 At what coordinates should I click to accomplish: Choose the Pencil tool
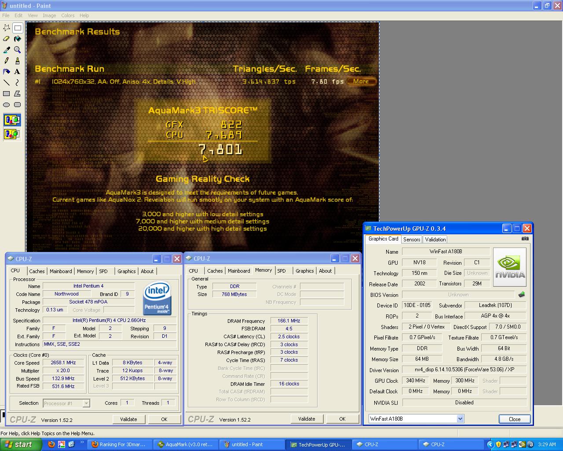click(7, 61)
